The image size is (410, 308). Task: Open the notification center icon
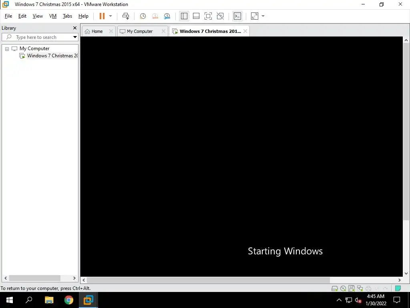(x=397, y=300)
